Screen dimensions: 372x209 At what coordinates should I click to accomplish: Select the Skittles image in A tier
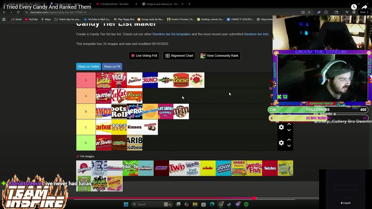click(x=103, y=96)
